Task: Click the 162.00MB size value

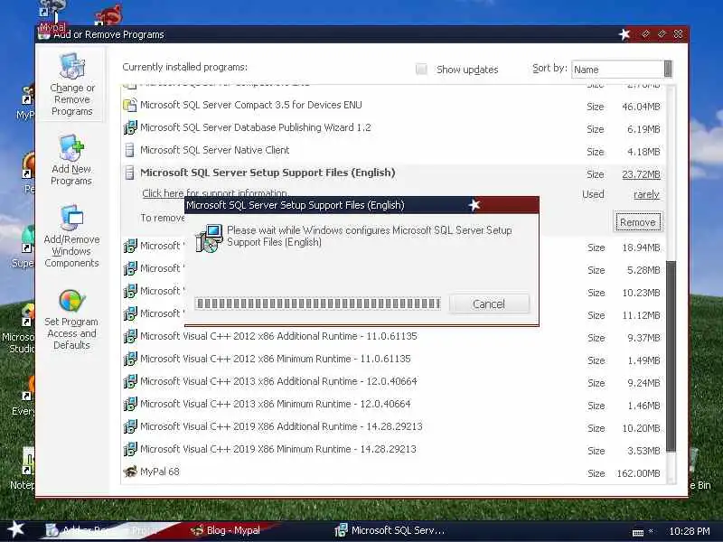Action: (x=638, y=473)
